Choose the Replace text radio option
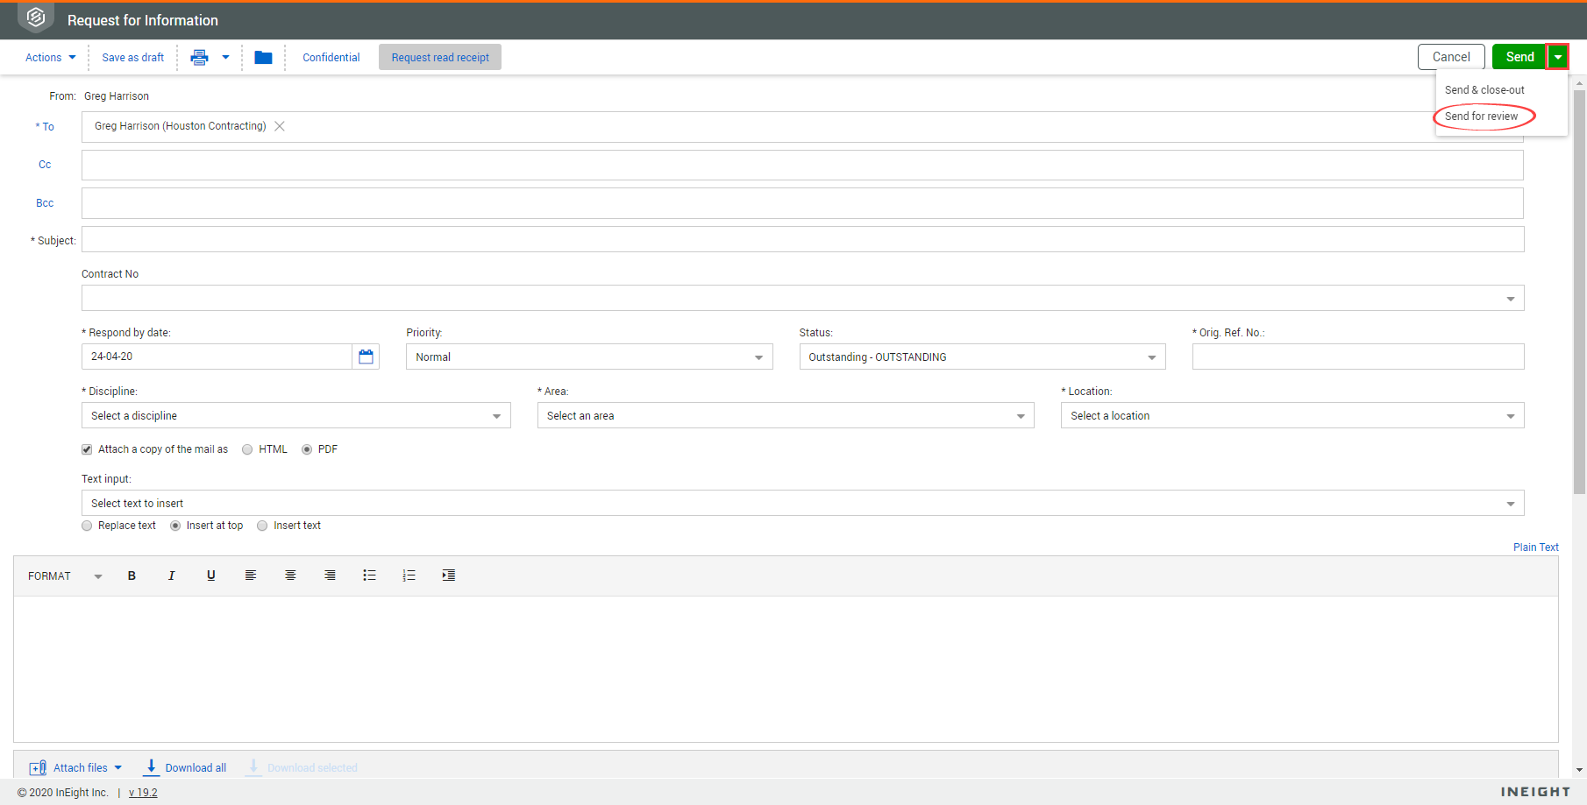This screenshot has height=805, width=1587. point(87,526)
